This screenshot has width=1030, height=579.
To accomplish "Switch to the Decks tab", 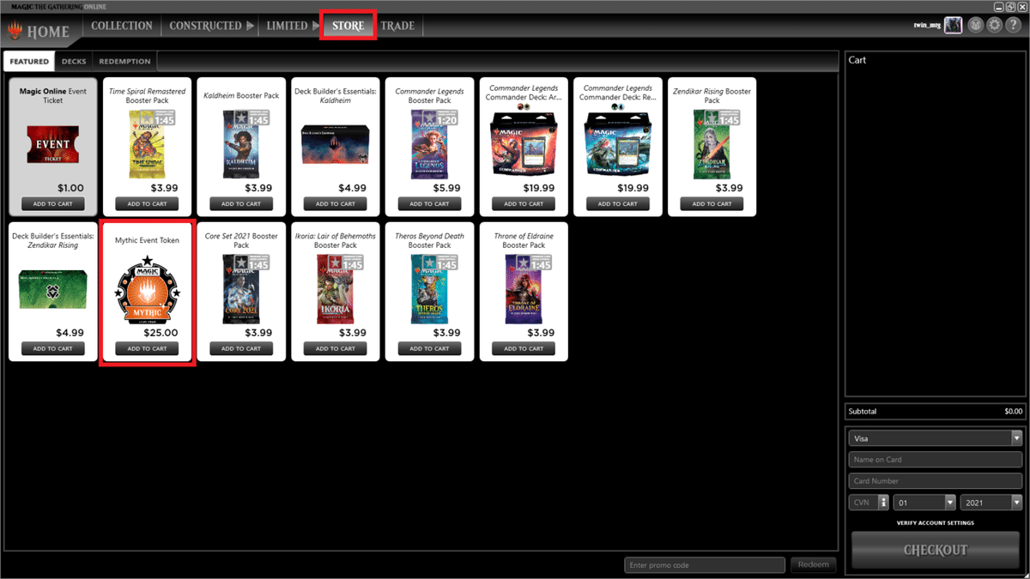I will [x=74, y=62].
